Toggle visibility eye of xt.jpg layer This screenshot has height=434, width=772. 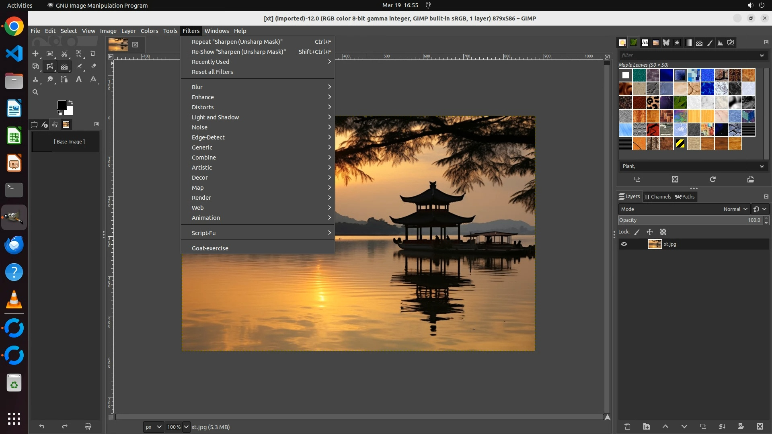tap(624, 244)
